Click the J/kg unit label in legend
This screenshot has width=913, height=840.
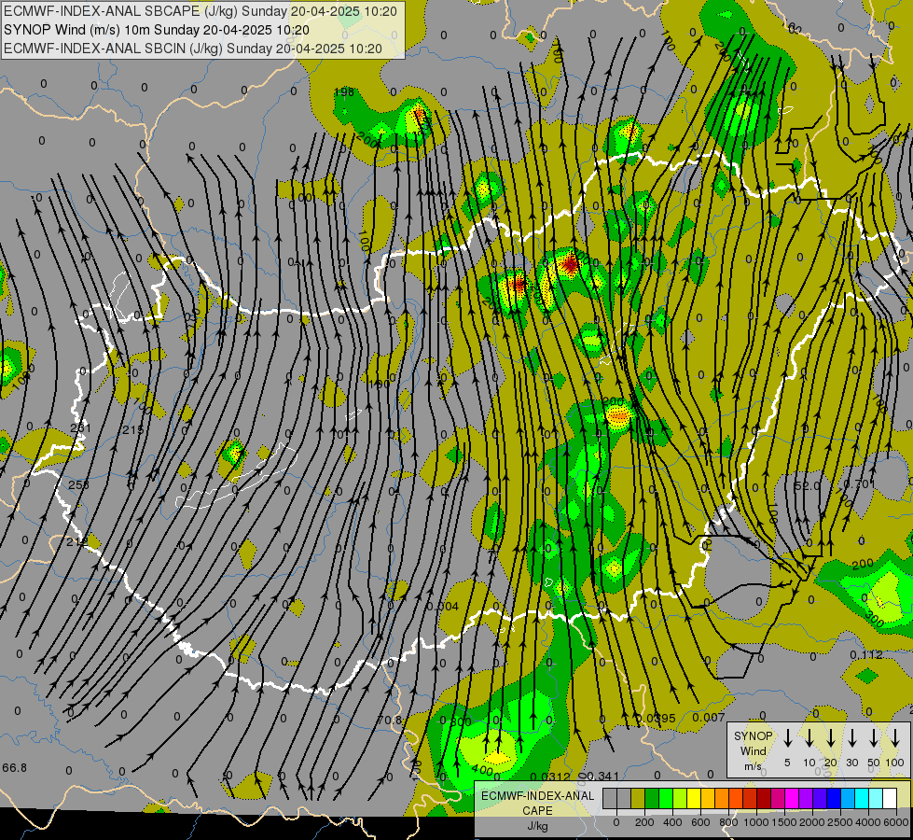537,826
